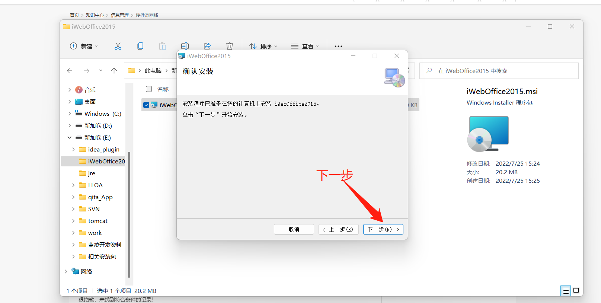
Task: Open the 查看 view menu
Action: click(x=305, y=46)
